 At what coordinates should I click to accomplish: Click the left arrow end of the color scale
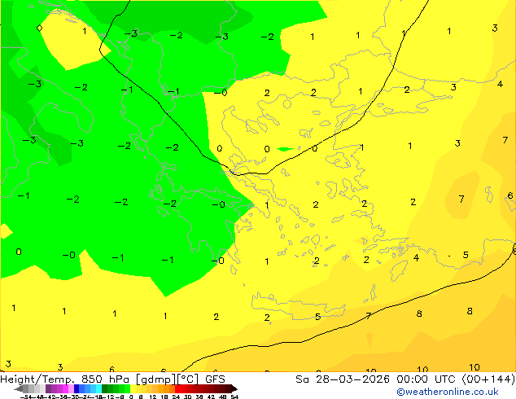click(x=19, y=388)
